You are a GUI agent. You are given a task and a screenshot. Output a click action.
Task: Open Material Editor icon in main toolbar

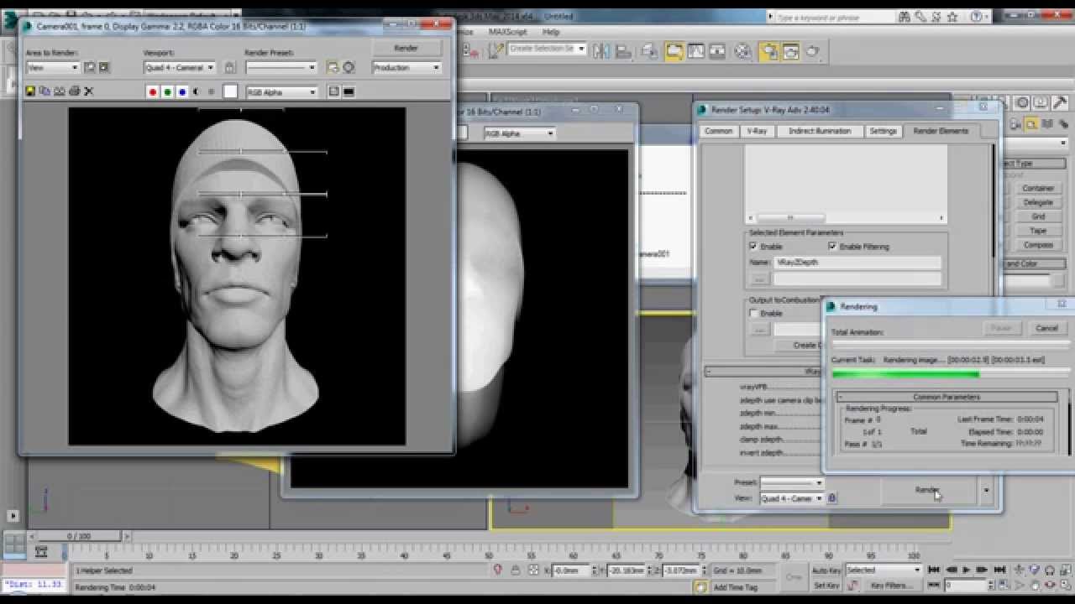tap(743, 51)
